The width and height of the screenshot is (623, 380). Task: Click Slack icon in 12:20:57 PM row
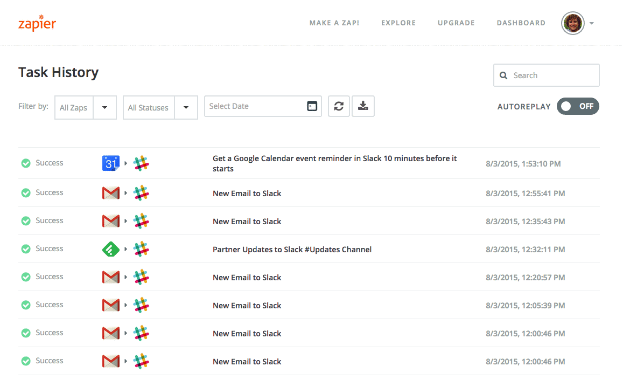pyautogui.click(x=141, y=277)
